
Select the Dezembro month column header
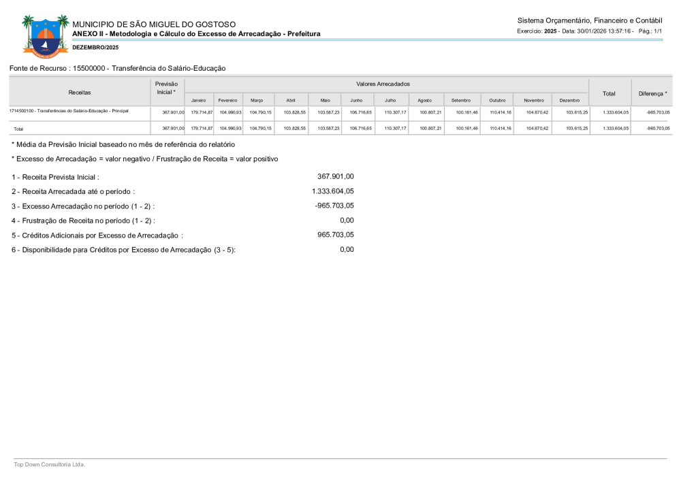click(x=569, y=100)
